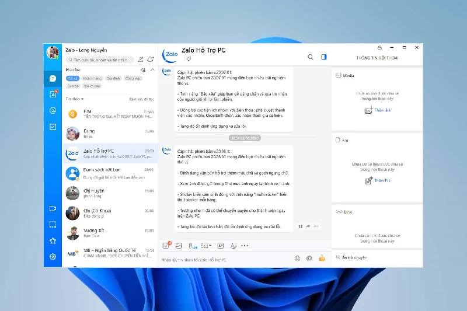
Task: Open the text formatting icon
Action: (233, 246)
